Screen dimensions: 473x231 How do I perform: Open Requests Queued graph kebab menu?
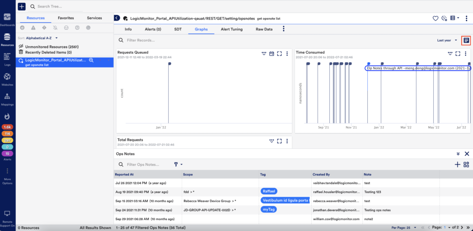287,54
